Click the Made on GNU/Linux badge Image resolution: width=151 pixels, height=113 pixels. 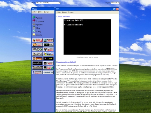point(37,54)
